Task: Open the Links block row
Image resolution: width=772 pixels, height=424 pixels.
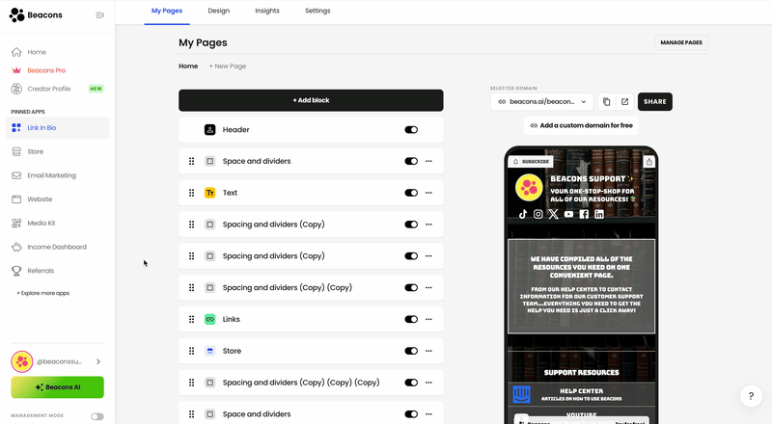Action: tap(311, 319)
